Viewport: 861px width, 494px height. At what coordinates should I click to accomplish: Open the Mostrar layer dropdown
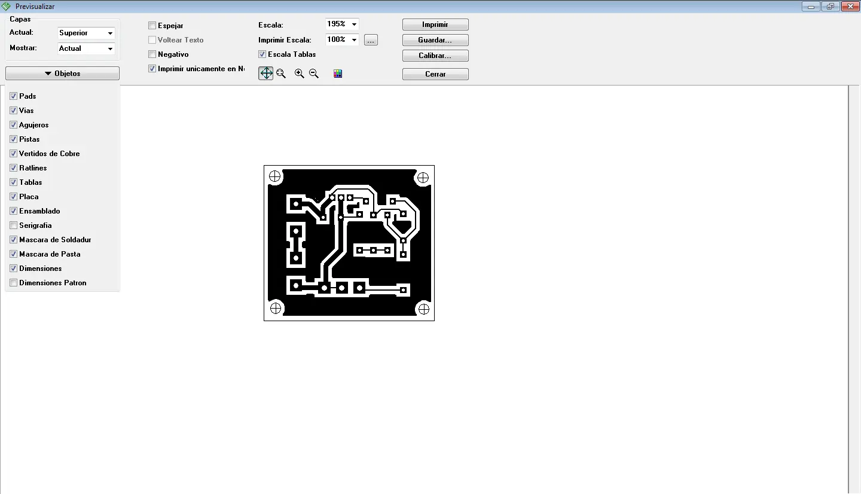click(x=86, y=48)
